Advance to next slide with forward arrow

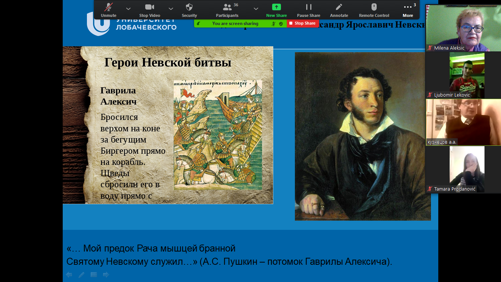(106, 275)
